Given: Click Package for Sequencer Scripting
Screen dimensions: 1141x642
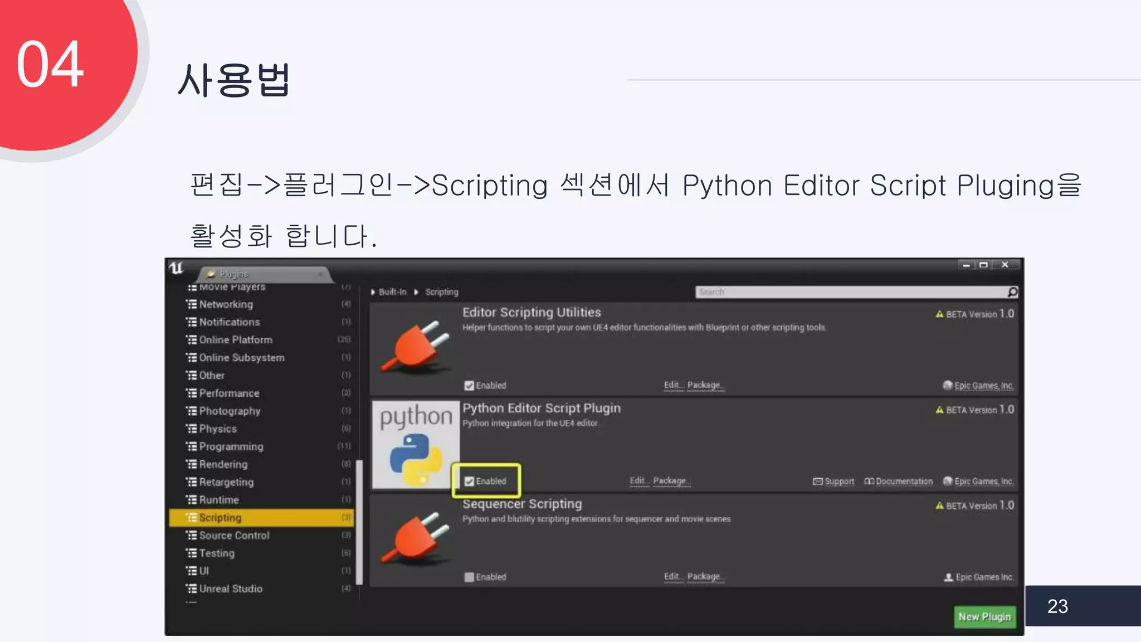Looking at the screenshot, I should [x=705, y=577].
